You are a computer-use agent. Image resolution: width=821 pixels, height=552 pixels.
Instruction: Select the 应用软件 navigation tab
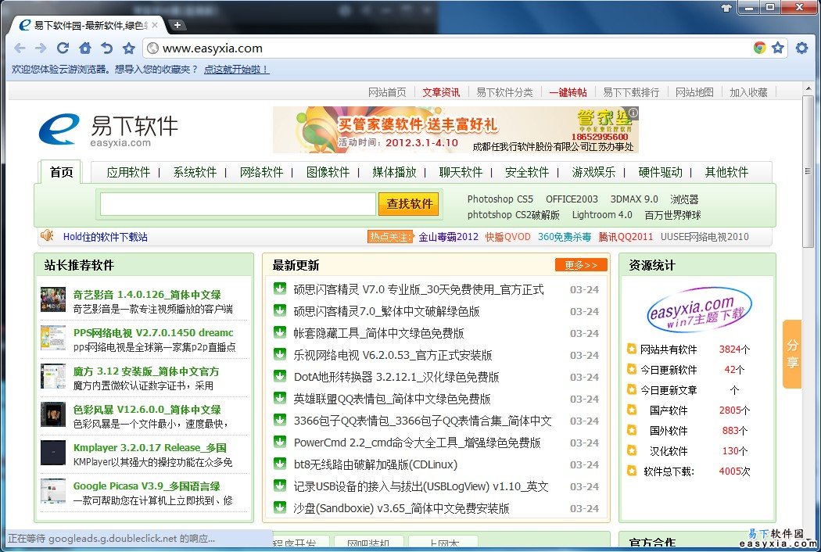128,172
